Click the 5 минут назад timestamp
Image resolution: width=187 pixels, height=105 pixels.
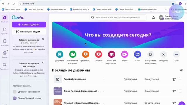point(152,79)
